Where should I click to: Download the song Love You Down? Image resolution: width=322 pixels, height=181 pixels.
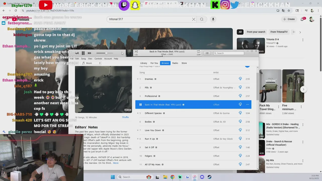(x=240, y=130)
